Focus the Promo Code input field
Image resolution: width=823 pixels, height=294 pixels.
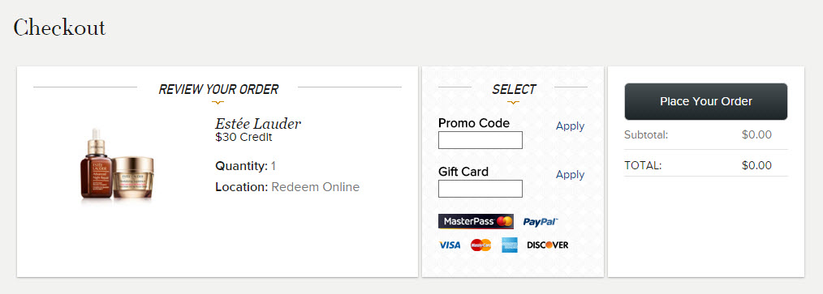480,140
